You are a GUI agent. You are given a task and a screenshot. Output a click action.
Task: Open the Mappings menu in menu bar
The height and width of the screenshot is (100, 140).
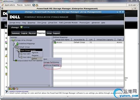click(x=32, y=23)
